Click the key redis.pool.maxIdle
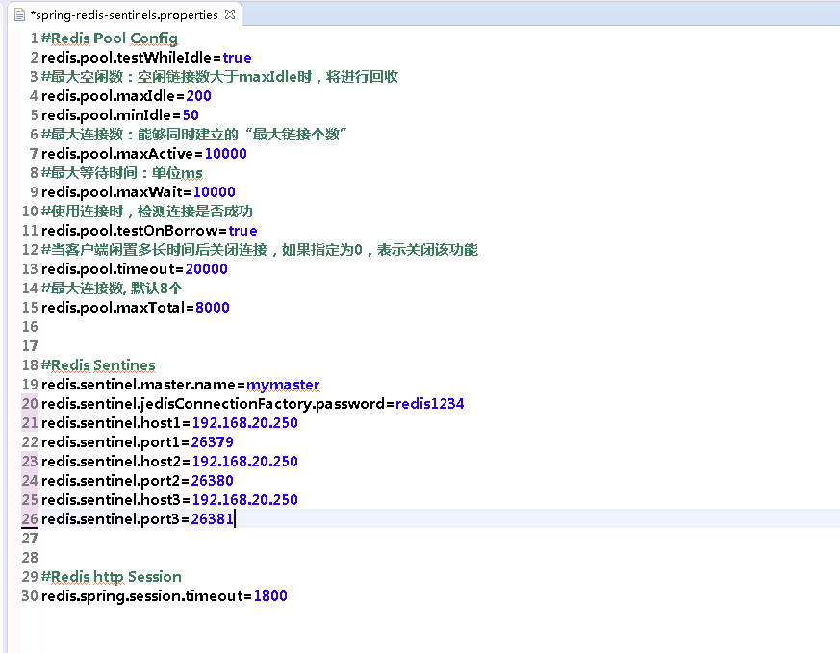The image size is (840, 653). 108,96
